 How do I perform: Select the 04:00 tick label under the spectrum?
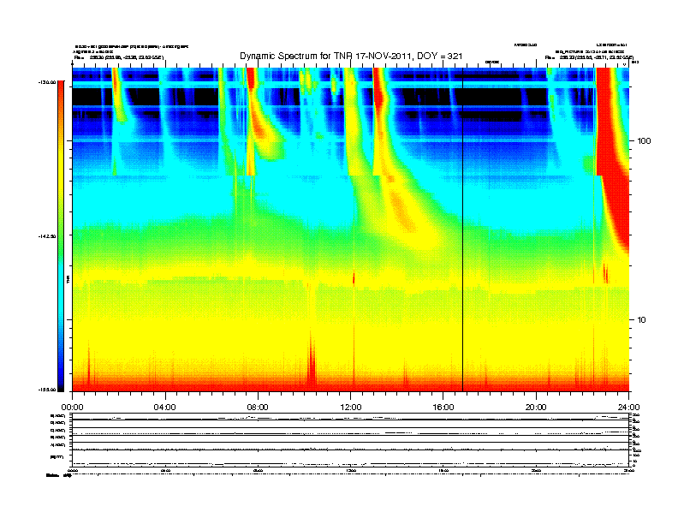pos(165,408)
